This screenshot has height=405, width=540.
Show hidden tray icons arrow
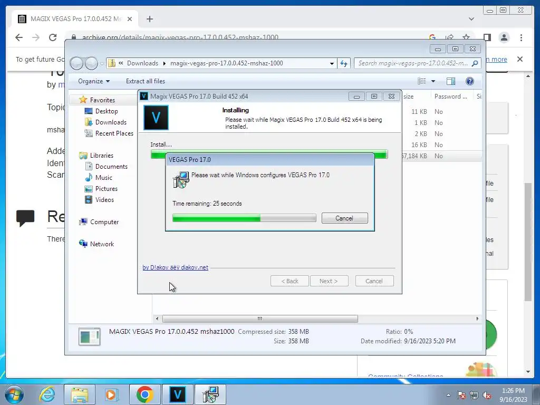point(448,395)
